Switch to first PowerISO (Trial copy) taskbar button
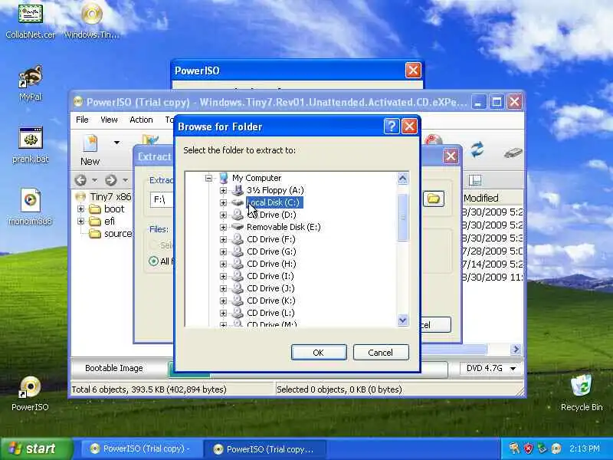This screenshot has width=613, height=460. (142, 449)
